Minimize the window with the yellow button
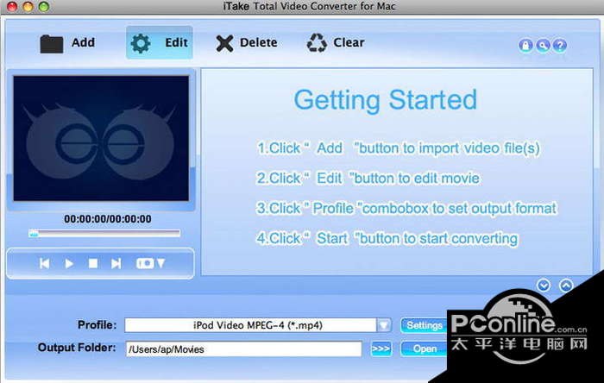 pyautogui.click(x=28, y=6)
